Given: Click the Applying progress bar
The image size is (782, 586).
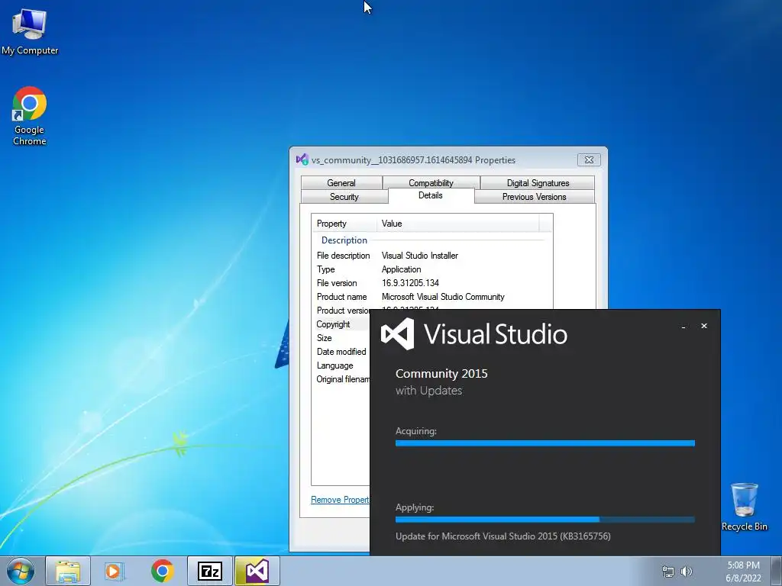Looking at the screenshot, I should click(x=544, y=519).
